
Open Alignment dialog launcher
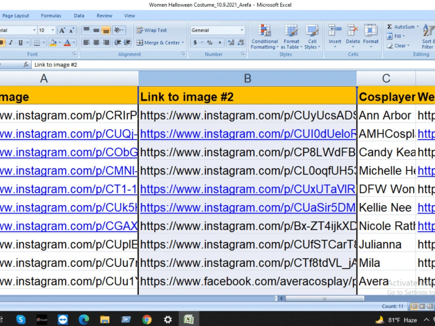point(183,54)
